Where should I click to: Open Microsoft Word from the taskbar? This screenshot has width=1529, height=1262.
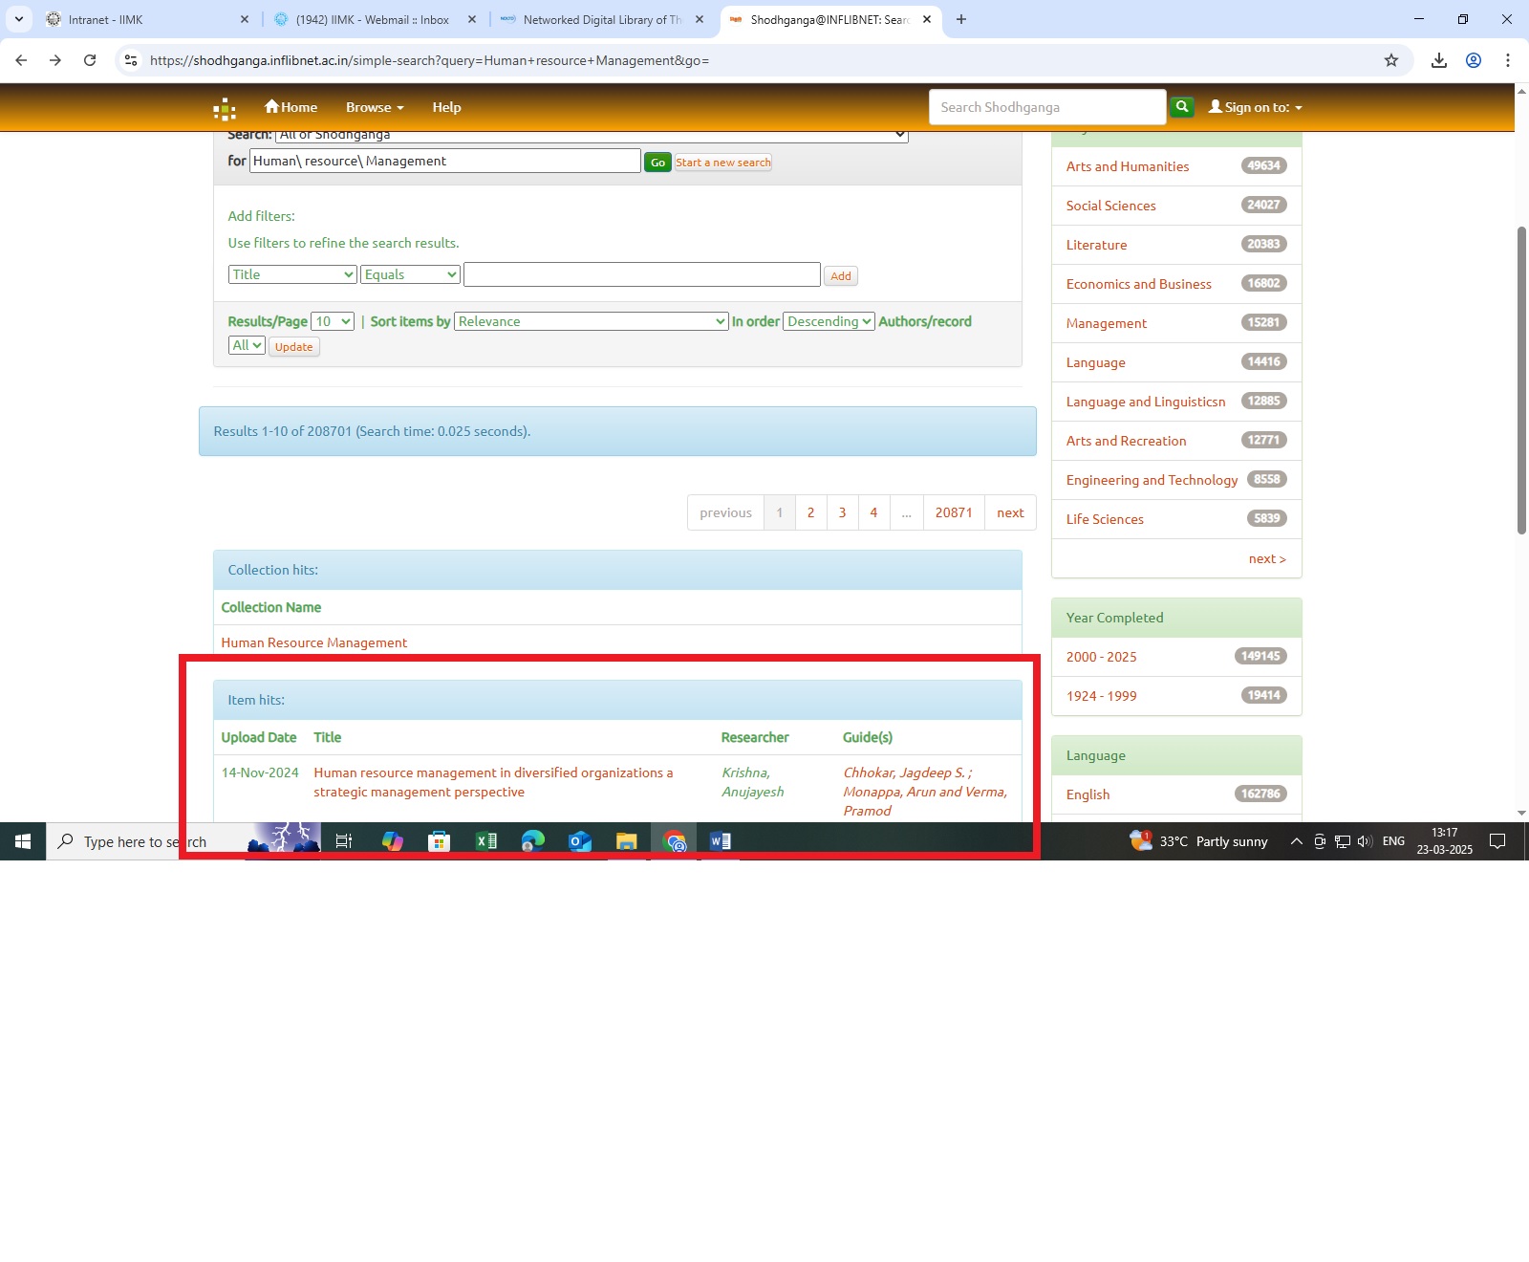[721, 841]
